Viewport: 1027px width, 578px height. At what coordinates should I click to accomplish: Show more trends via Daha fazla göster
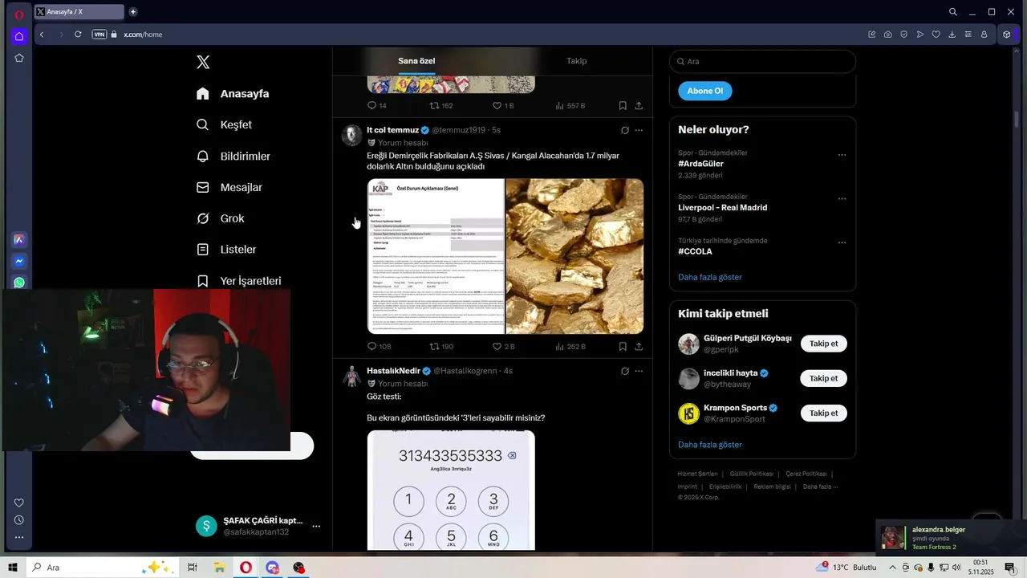coord(710,277)
